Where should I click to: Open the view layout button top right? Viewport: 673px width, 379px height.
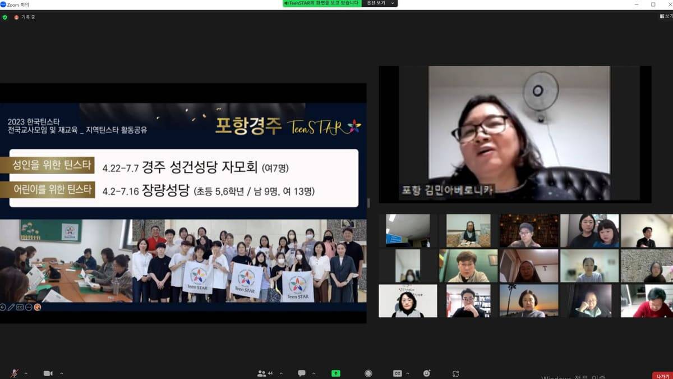coord(666,16)
